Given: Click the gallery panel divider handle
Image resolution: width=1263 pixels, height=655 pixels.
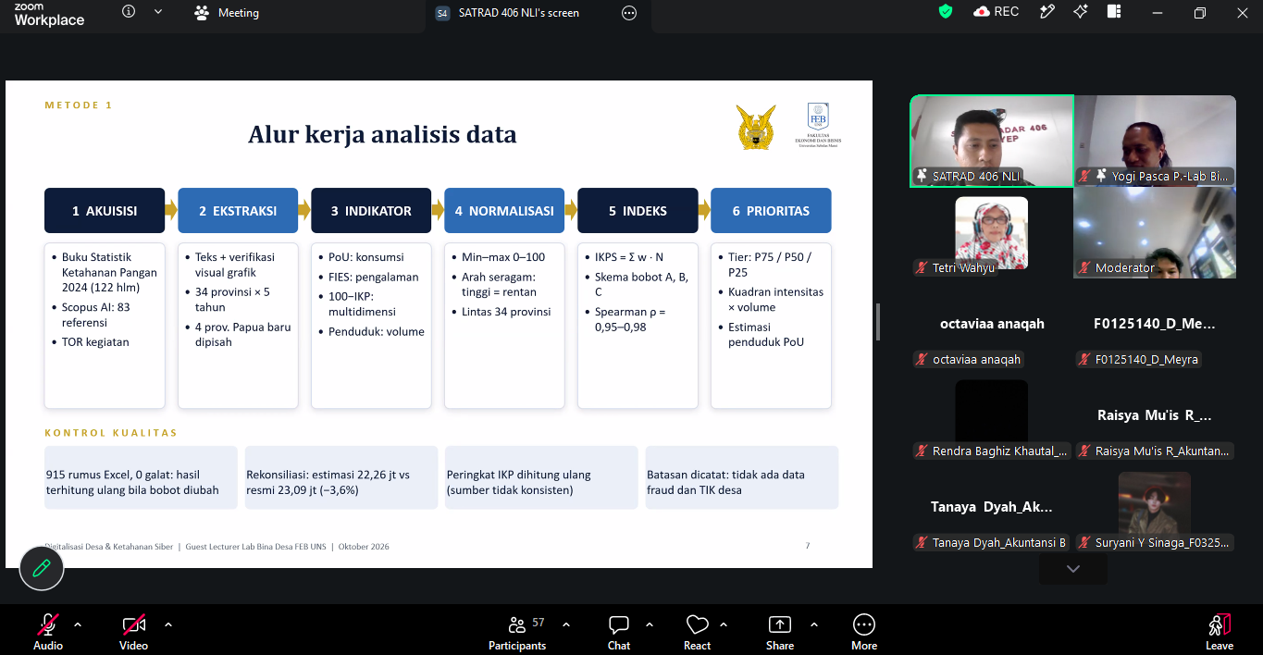Looking at the screenshot, I should (x=878, y=321).
